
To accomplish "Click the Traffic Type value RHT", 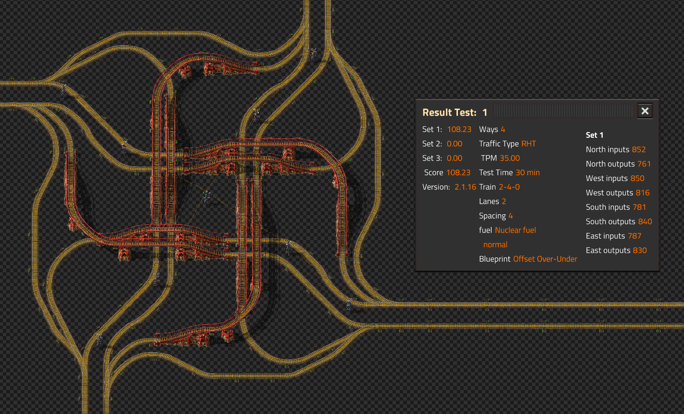I will point(529,144).
